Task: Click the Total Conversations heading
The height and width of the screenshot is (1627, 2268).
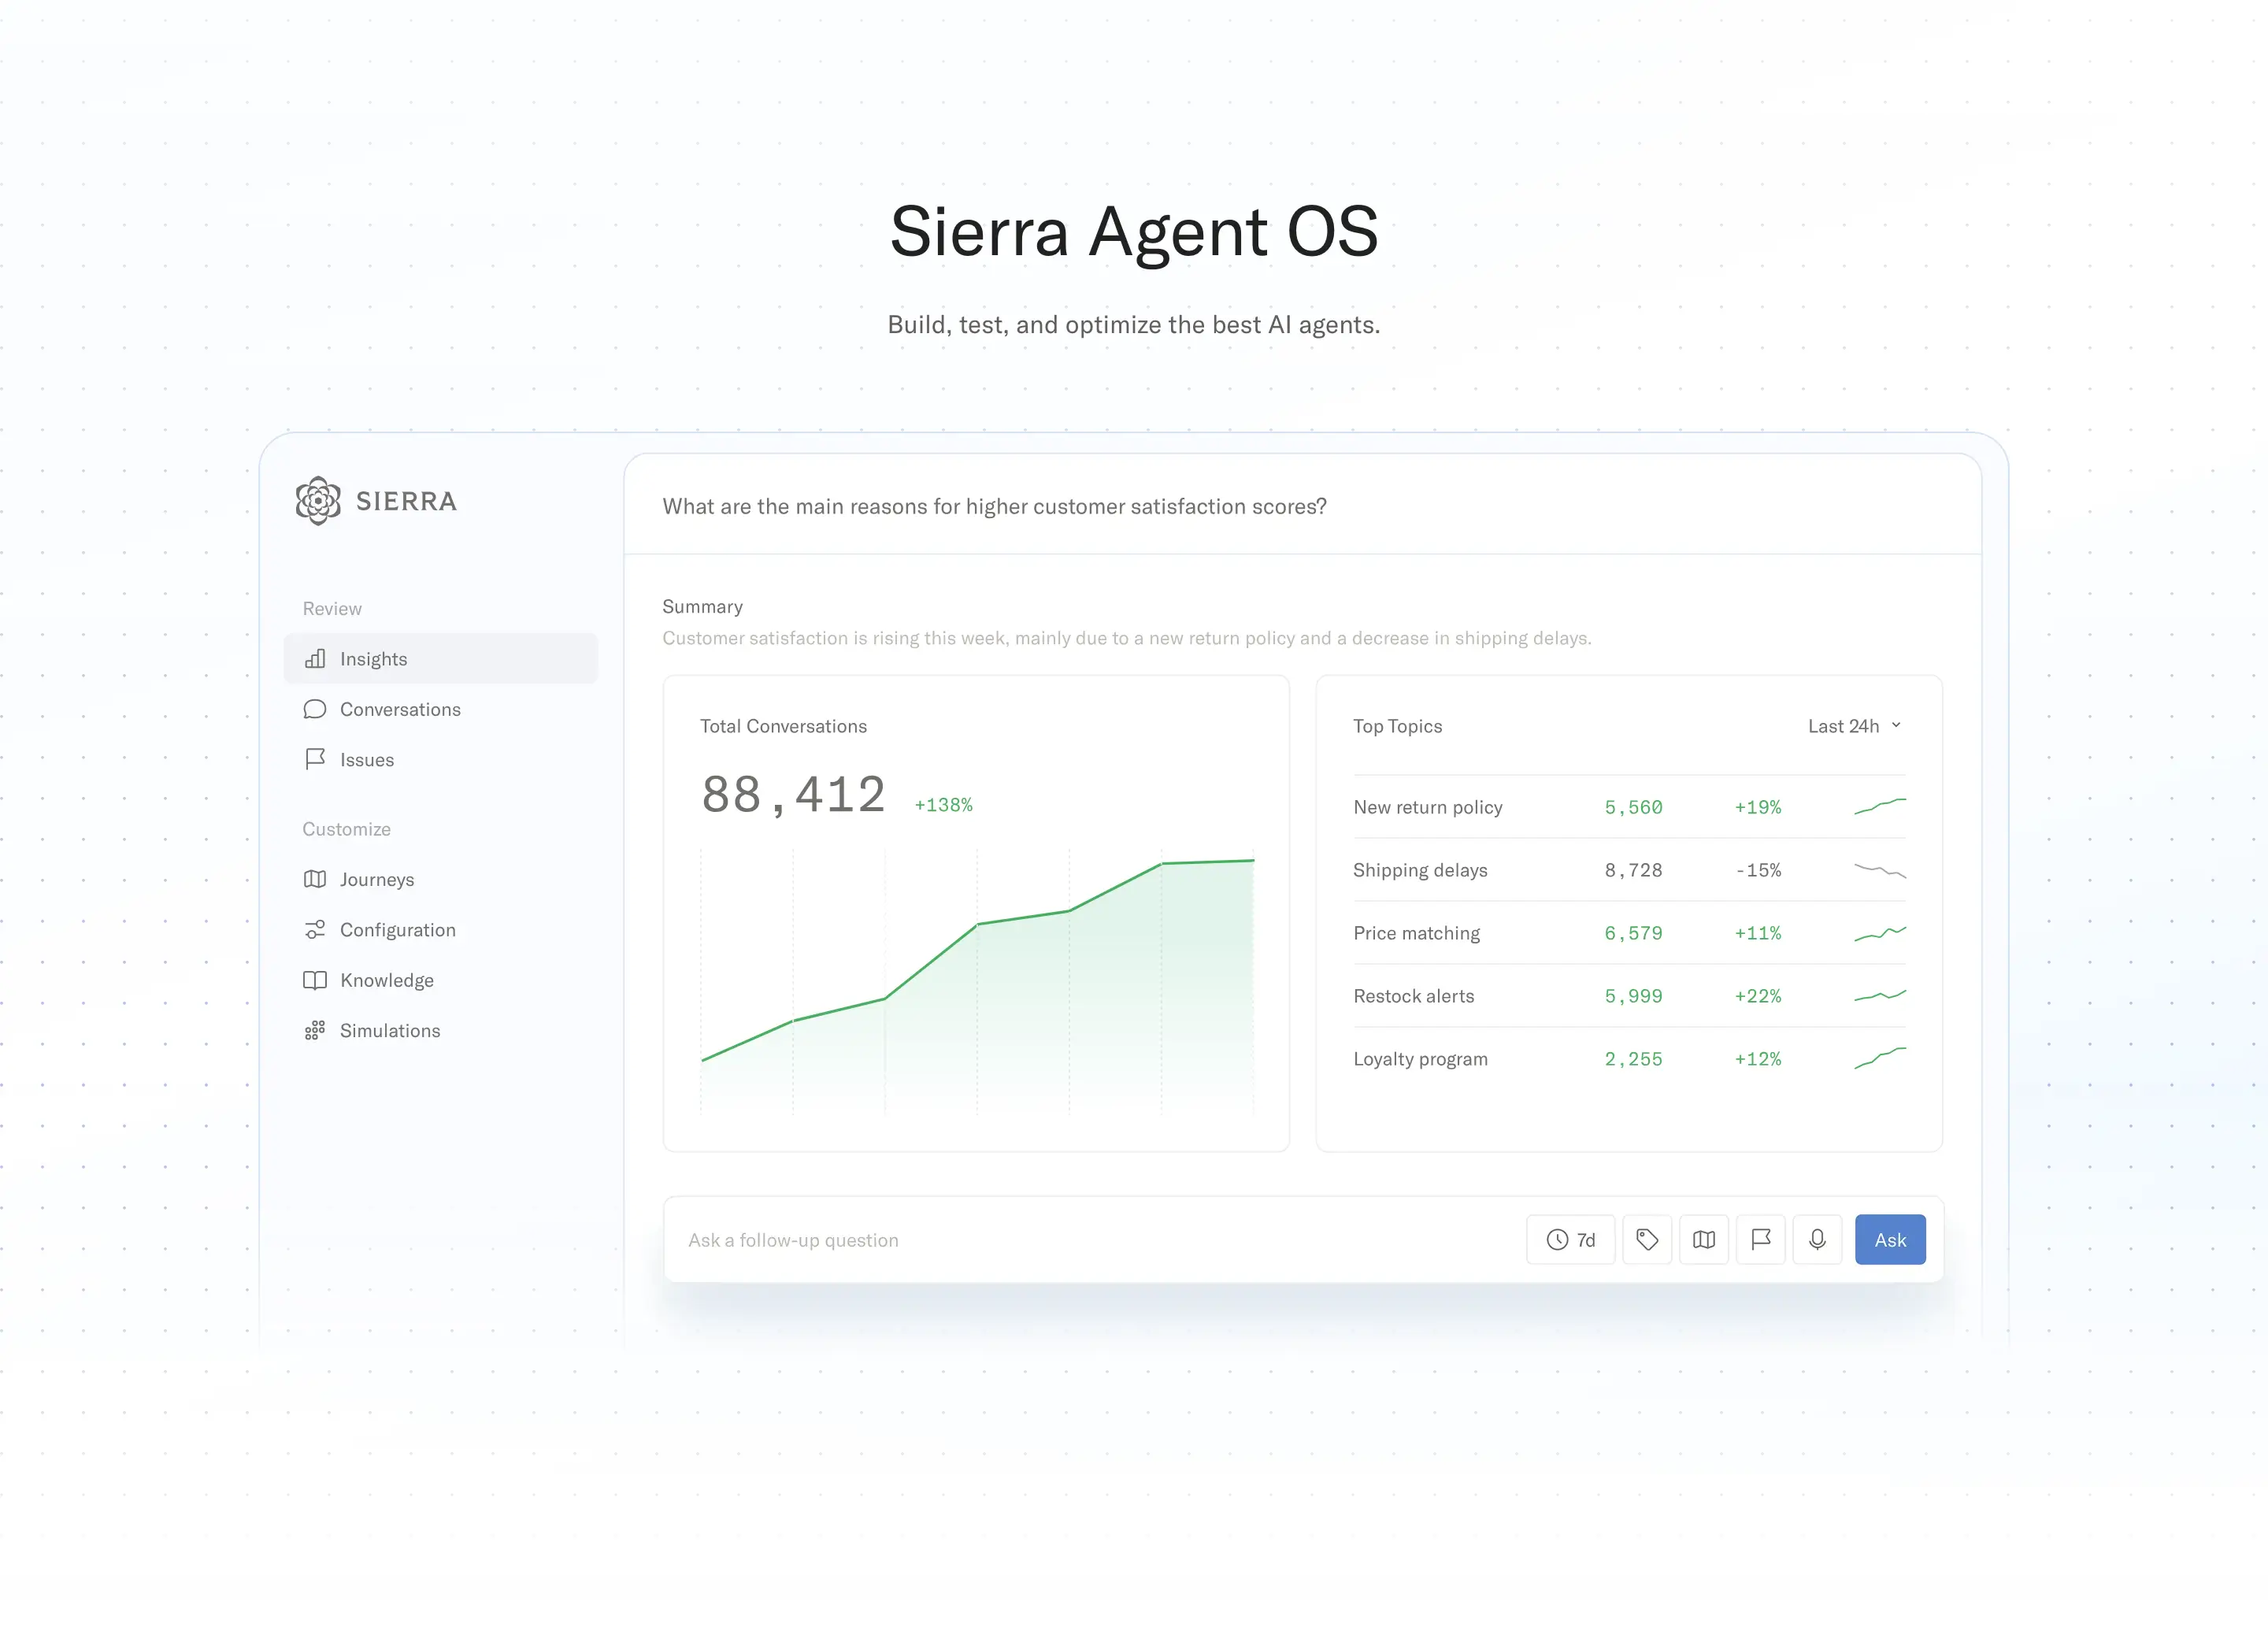Action: point(783,726)
